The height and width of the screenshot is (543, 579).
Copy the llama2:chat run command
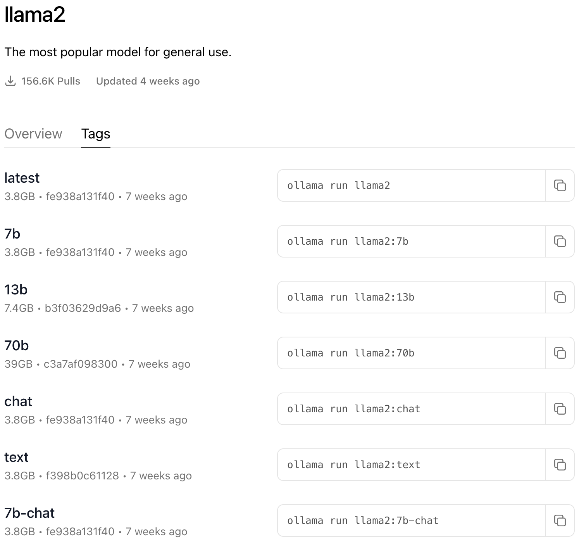[x=560, y=409]
